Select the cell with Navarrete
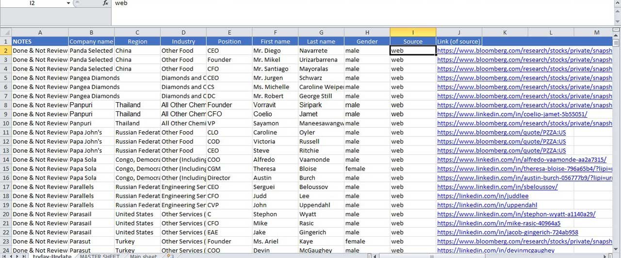Image resolution: width=621 pixels, height=258 pixels. 321,50
